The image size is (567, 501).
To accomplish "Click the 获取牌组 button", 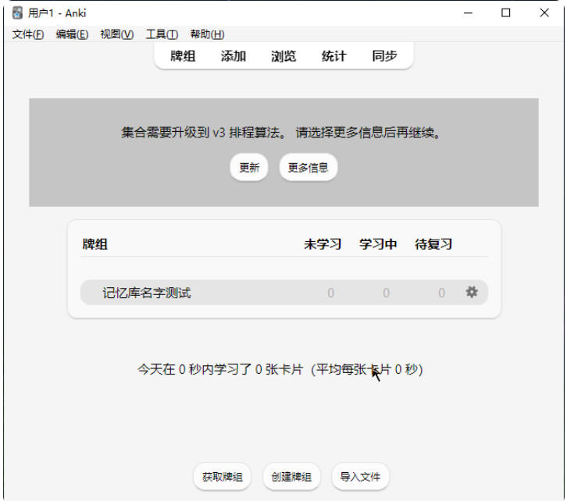I will (222, 477).
